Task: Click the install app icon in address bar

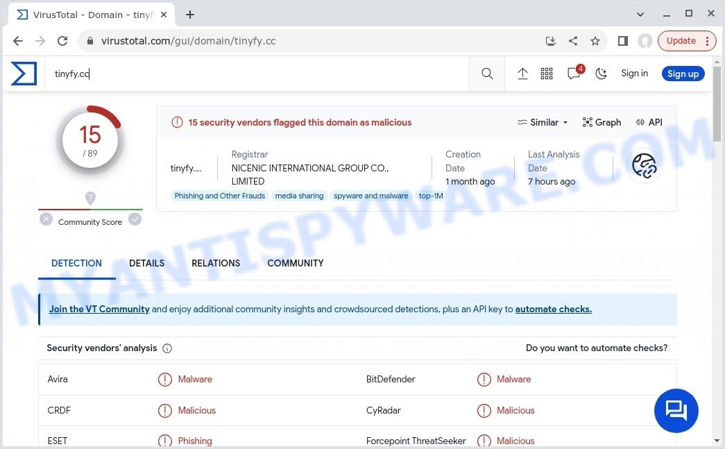Action: point(550,41)
